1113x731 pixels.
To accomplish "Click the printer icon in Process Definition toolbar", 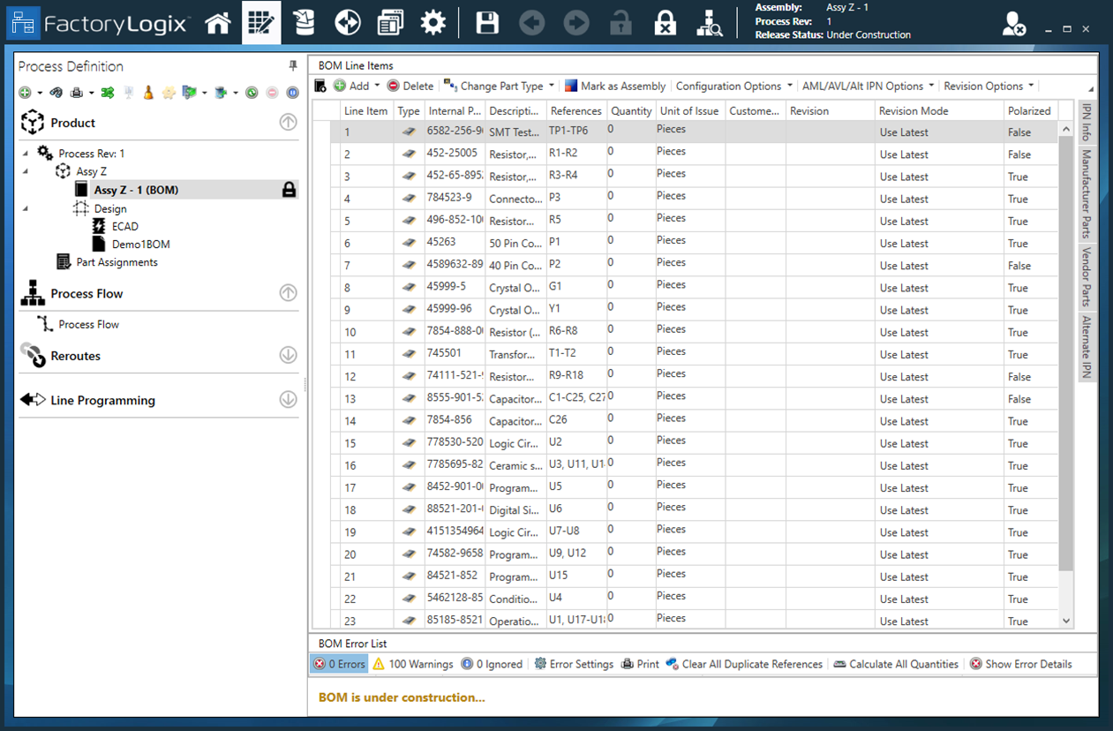I will click(77, 92).
